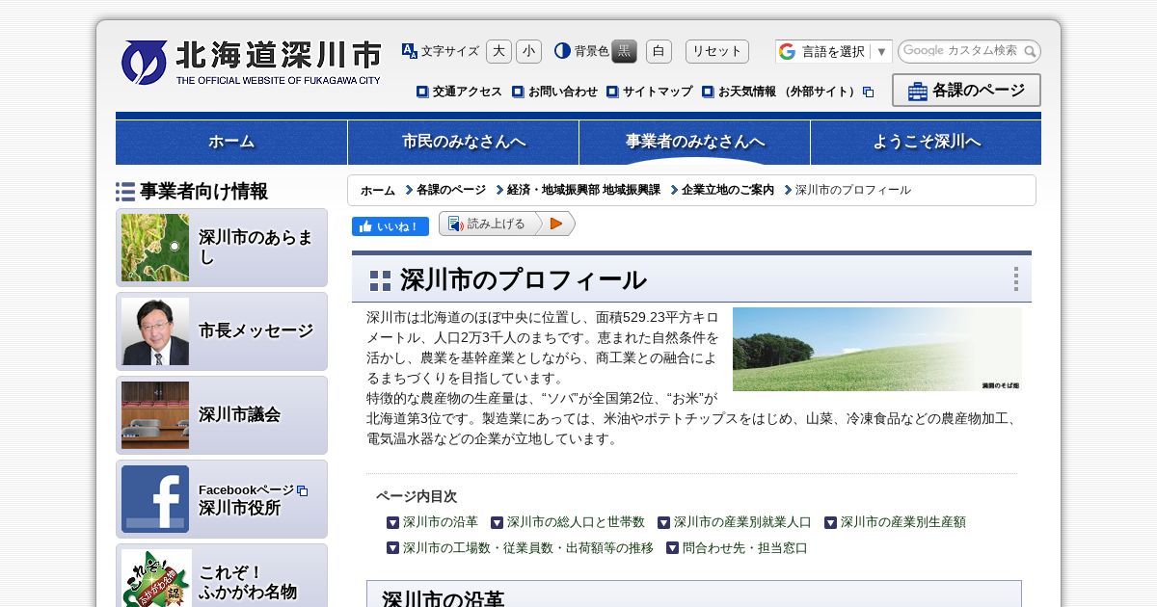Viewport: 1157px width, 607px height.
Task: Click 企業立地のご案内 breadcrumb
Action: point(728,190)
